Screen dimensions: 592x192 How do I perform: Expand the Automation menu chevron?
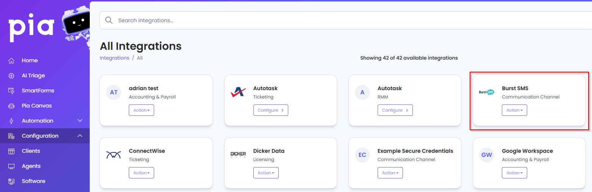coord(80,121)
